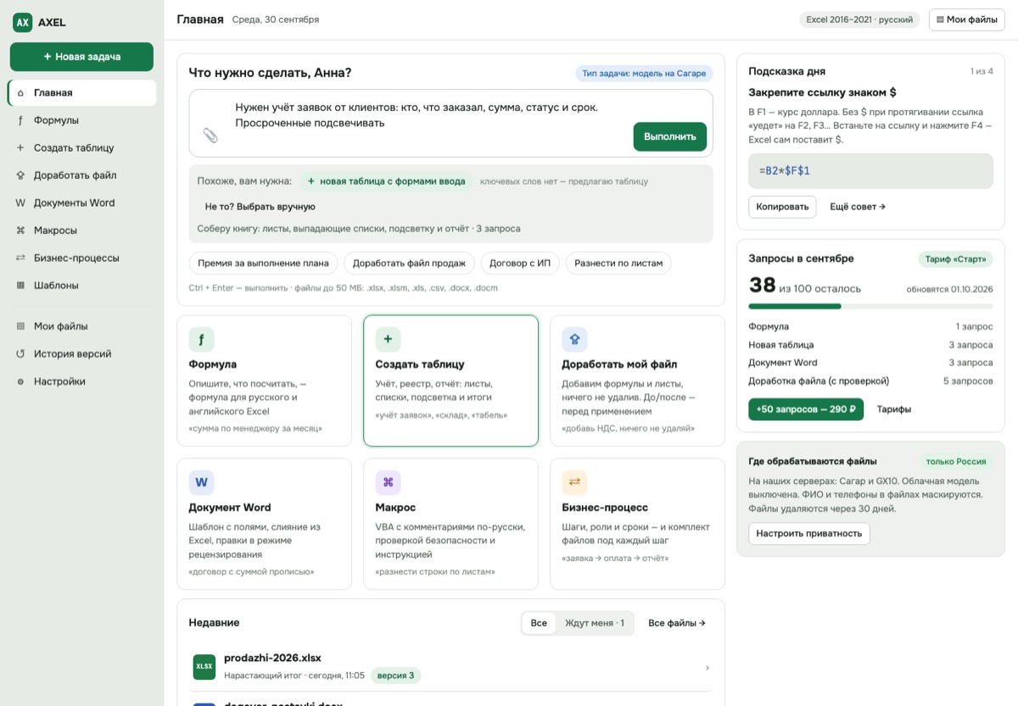Choose task type via Не то? Выбрать вручную
The image size is (1018, 706).
tap(260, 207)
